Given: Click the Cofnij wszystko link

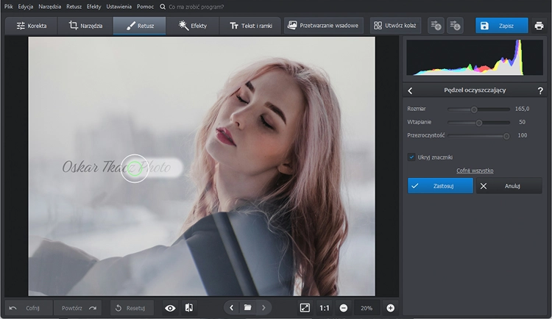Looking at the screenshot, I should [475, 171].
